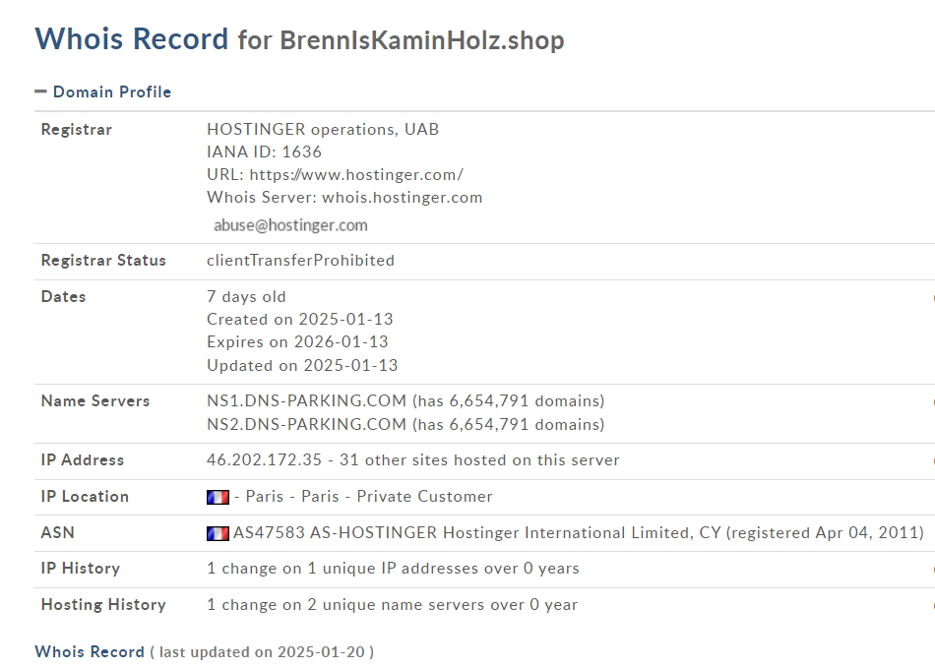The width and height of the screenshot is (935, 669).
Task: Click the Hosting History change summary
Action: pyautogui.click(x=393, y=605)
